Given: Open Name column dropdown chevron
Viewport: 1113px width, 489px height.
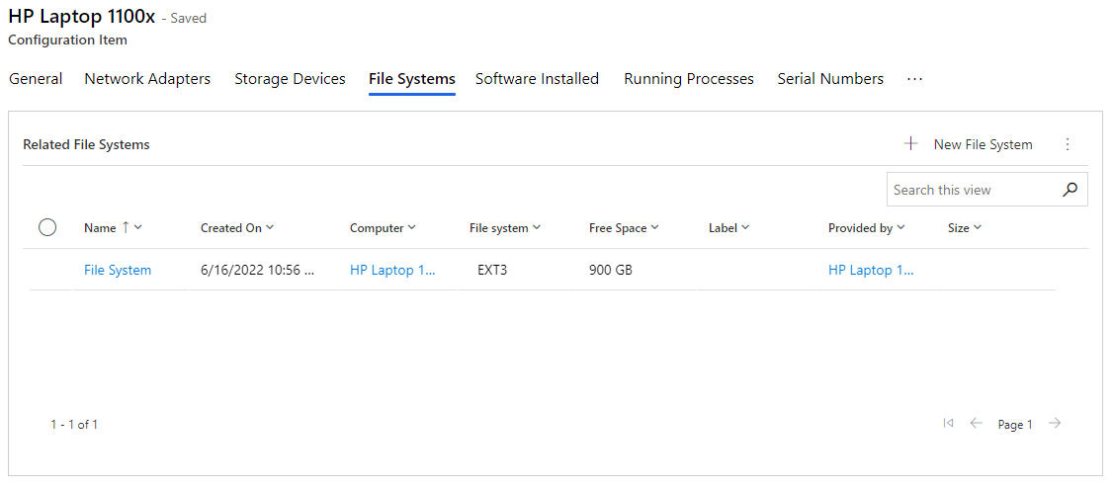Looking at the screenshot, I should [x=138, y=228].
